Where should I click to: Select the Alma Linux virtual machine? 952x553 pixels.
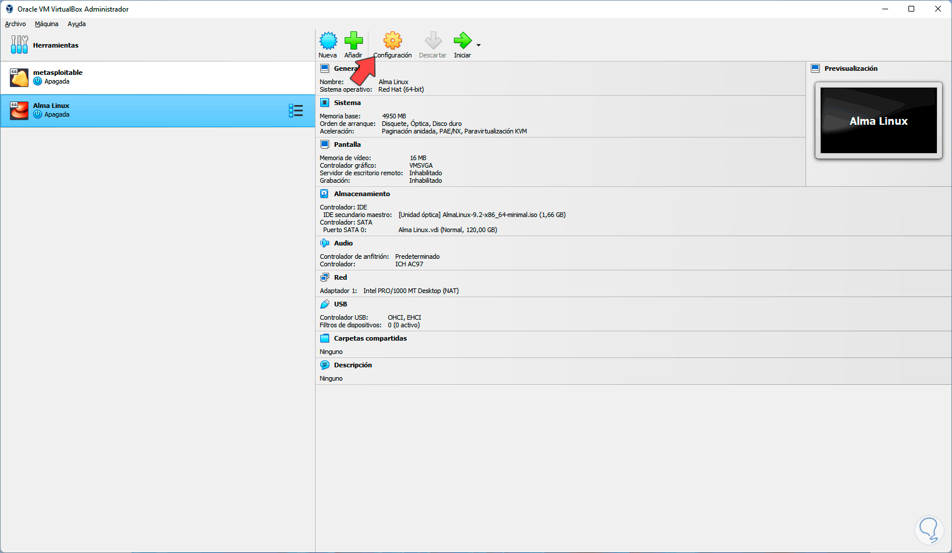pos(158,110)
